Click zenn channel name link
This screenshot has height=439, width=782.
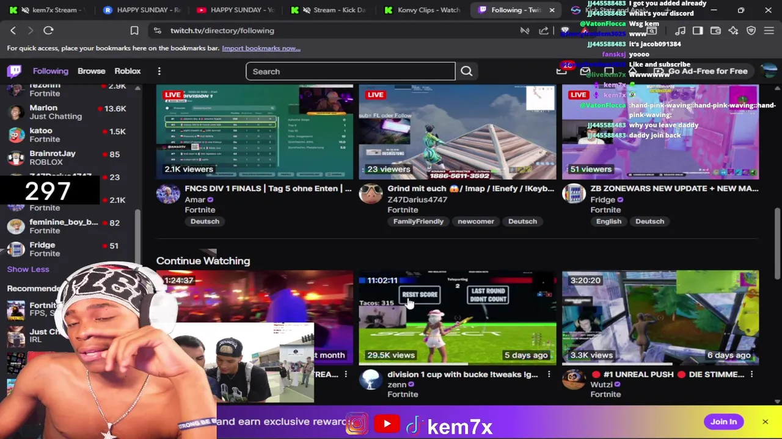point(397,384)
